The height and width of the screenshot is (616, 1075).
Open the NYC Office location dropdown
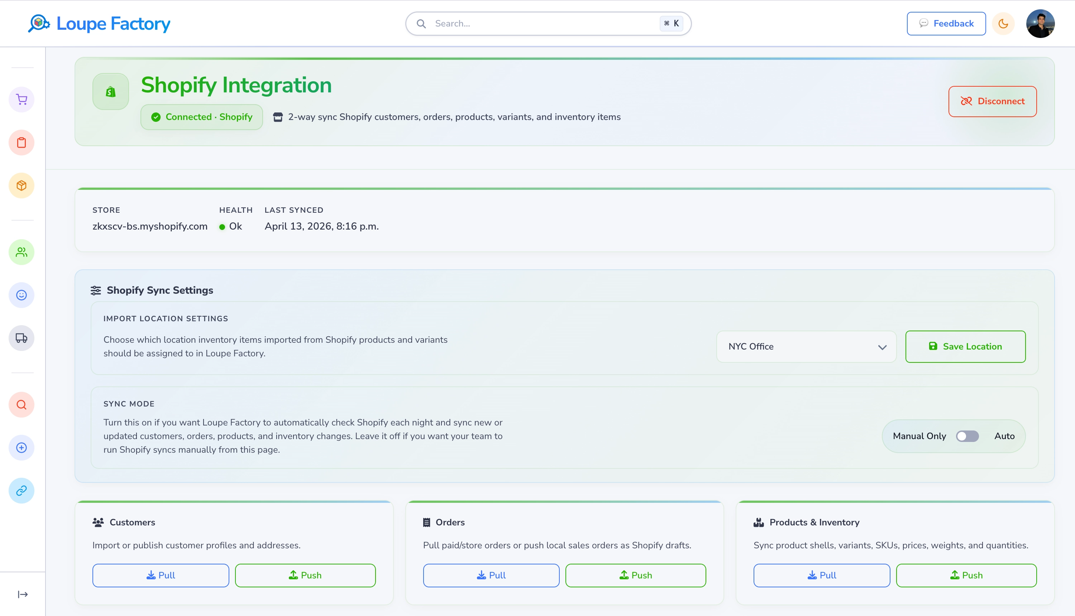806,347
